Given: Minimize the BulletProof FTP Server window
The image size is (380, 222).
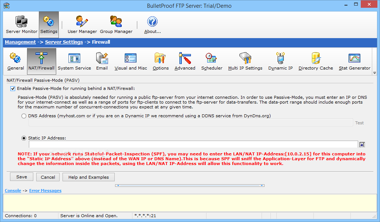Looking at the screenshot, I should [x=346, y=4].
